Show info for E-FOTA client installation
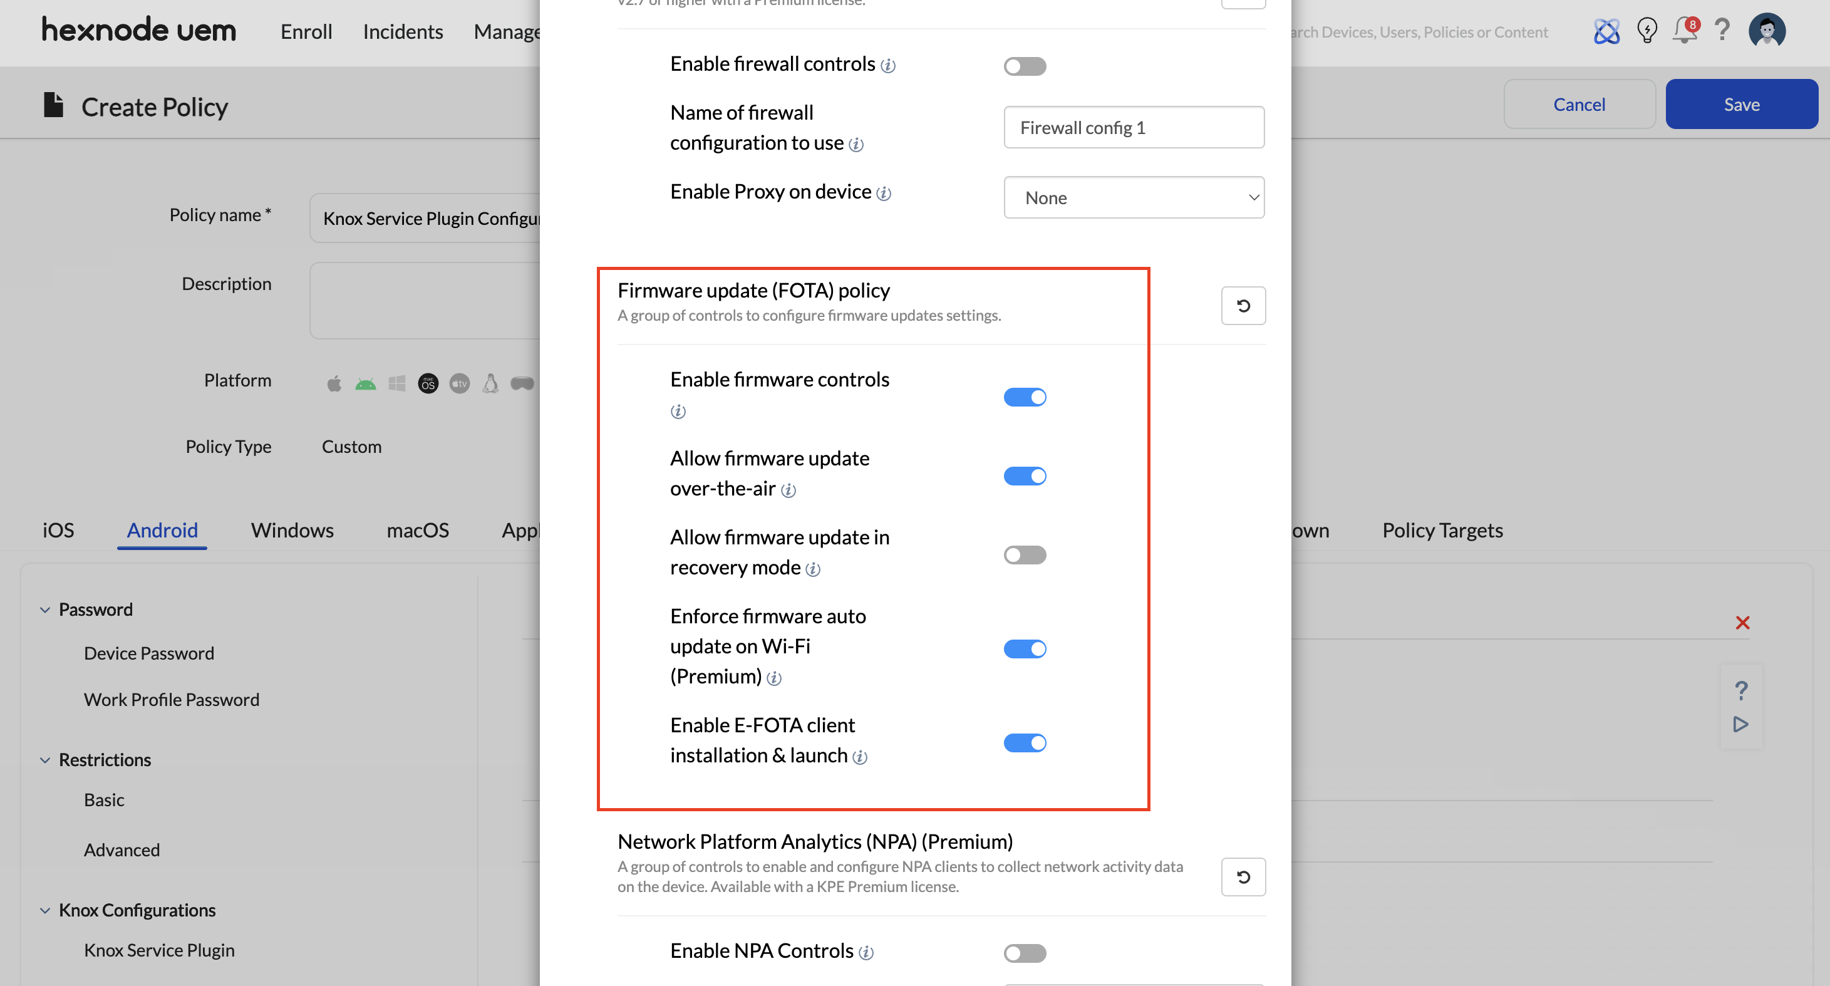The width and height of the screenshot is (1830, 986). [861, 757]
